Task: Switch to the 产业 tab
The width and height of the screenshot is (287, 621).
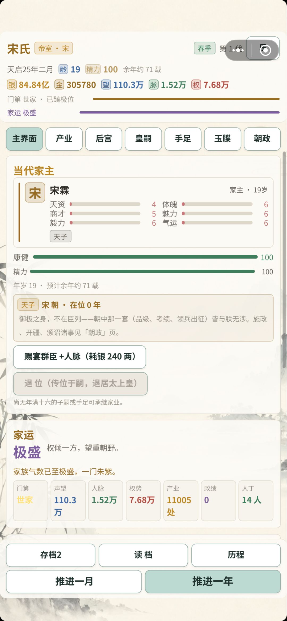Action: [64, 139]
